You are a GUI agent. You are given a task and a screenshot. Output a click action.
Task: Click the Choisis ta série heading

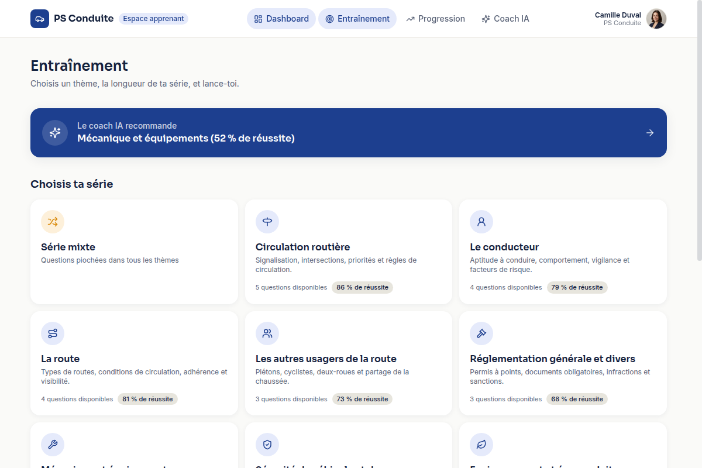(71, 184)
